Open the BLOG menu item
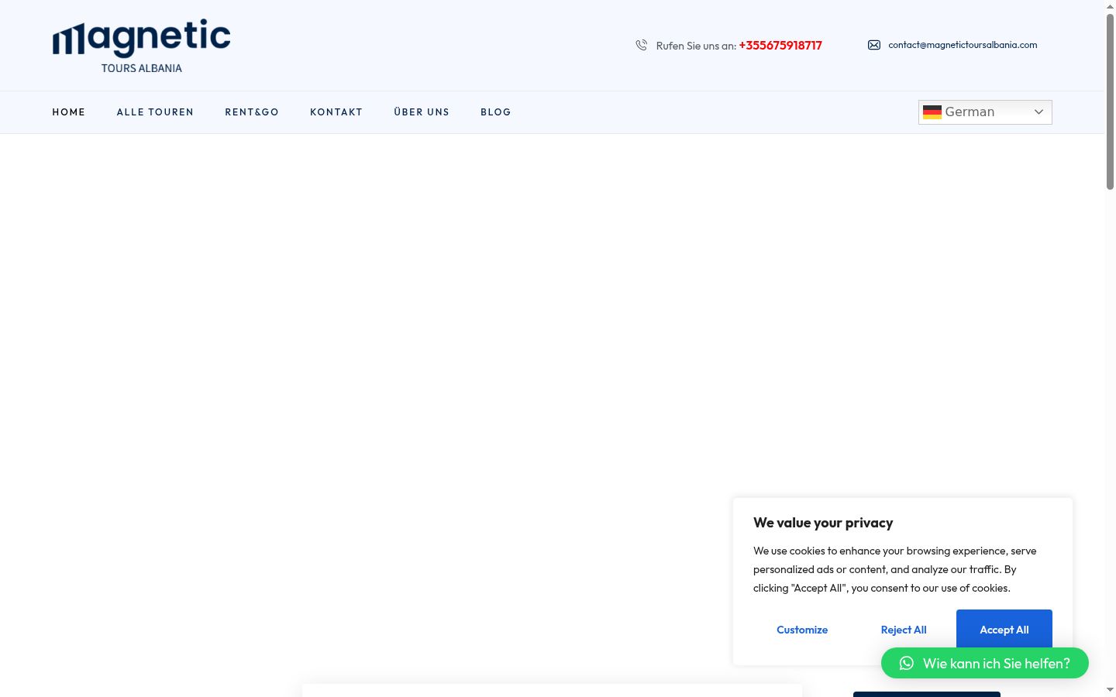This screenshot has height=697, width=1116. point(496,112)
